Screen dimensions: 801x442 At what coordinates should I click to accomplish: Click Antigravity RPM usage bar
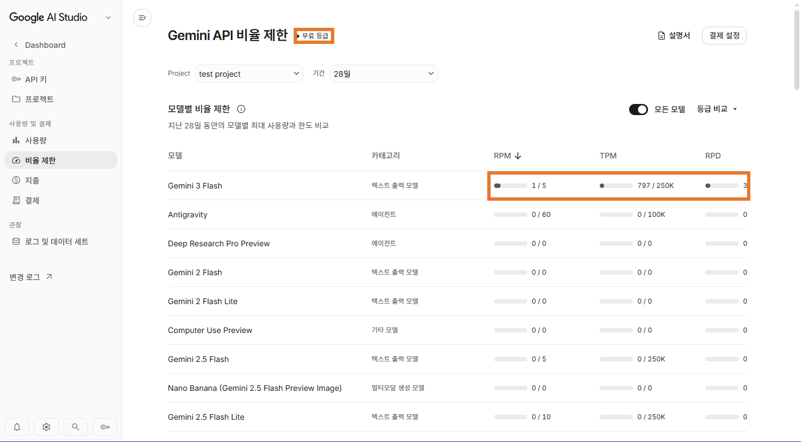coord(511,215)
